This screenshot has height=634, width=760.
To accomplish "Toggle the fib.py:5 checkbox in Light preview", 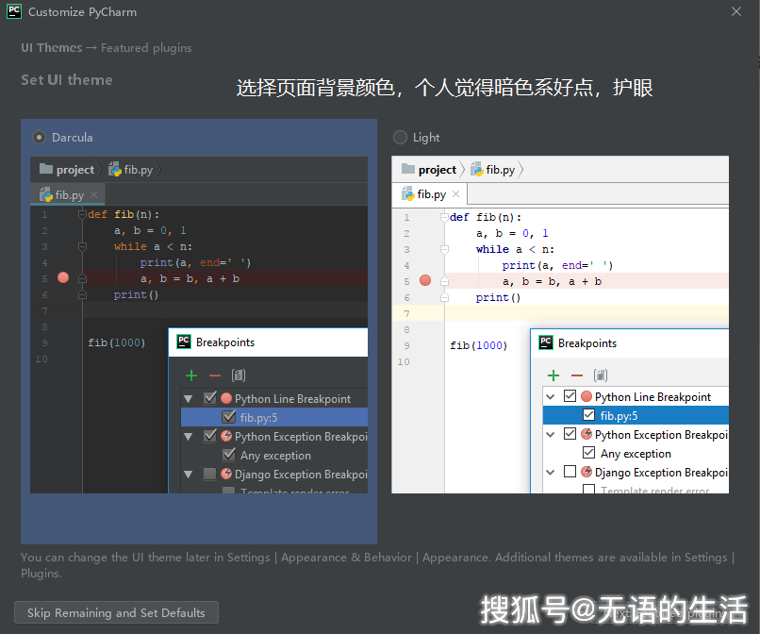I will [x=589, y=415].
